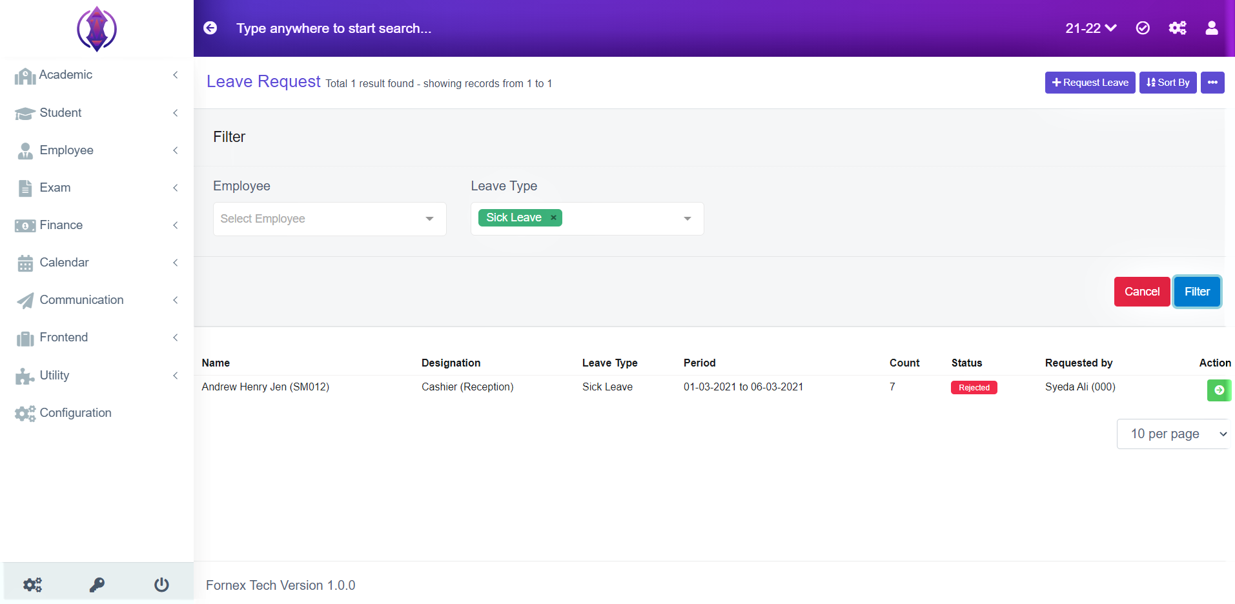Screen dimensions: 1235x604
Task: Open the 21-22 session dropdown
Action: pyautogui.click(x=1091, y=28)
